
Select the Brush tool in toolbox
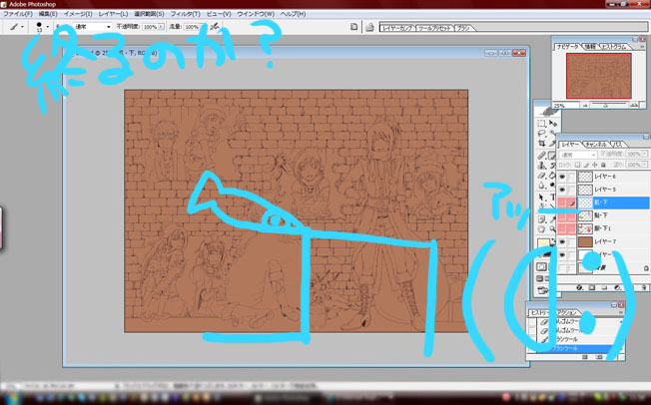point(552,156)
